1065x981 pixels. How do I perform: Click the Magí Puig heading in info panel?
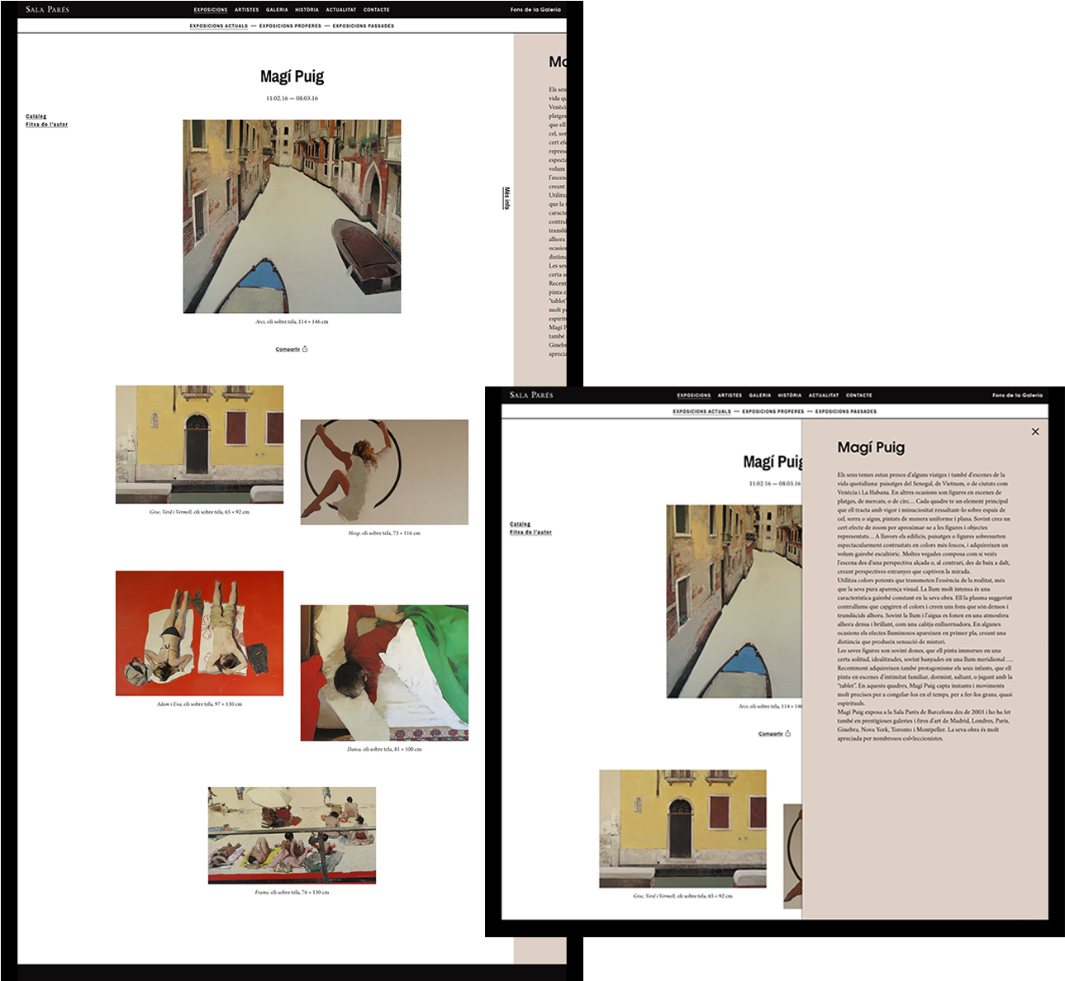pyautogui.click(x=871, y=448)
